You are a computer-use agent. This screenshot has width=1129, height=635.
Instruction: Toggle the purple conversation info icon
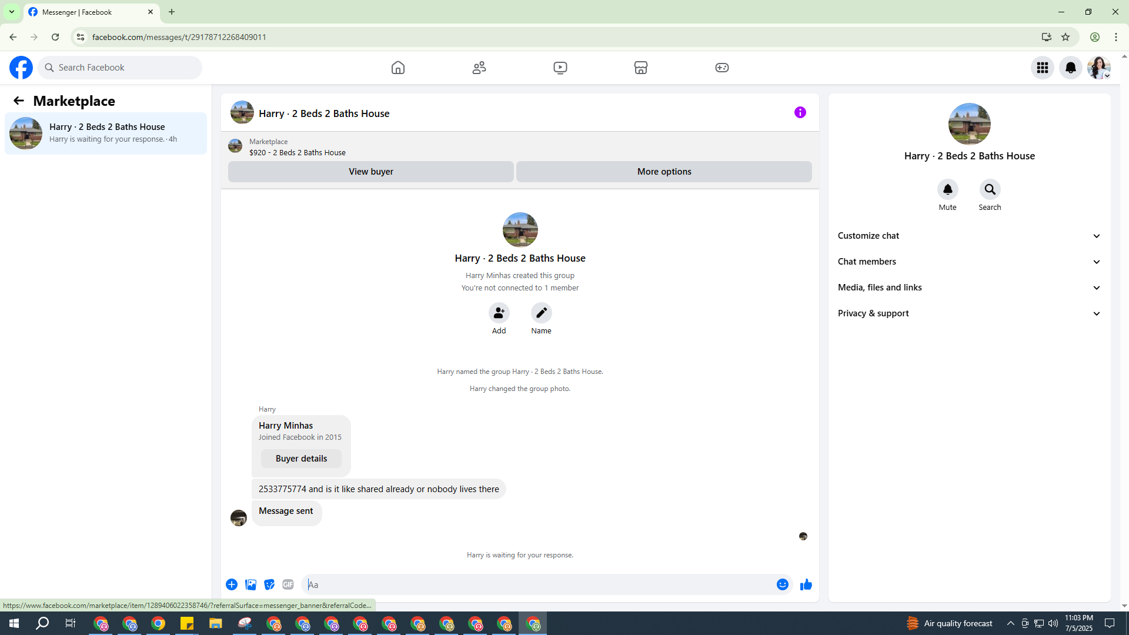tap(800, 112)
